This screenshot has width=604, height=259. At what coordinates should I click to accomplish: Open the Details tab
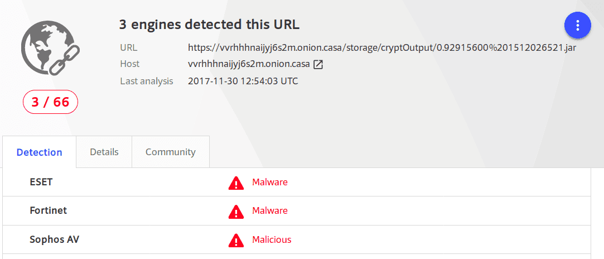(x=104, y=152)
